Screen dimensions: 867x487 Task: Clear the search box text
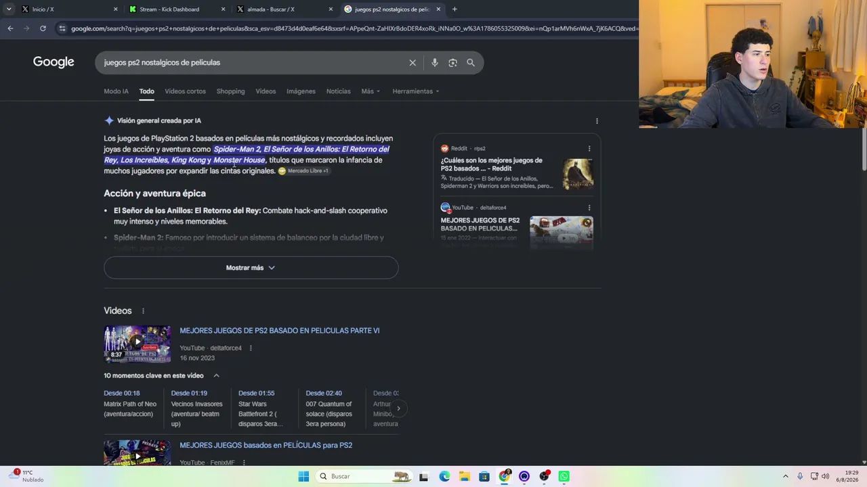coord(413,63)
